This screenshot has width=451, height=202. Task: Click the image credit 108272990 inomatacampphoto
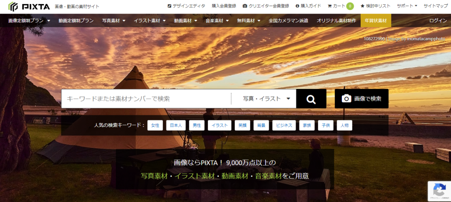click(x=404, y=39)
